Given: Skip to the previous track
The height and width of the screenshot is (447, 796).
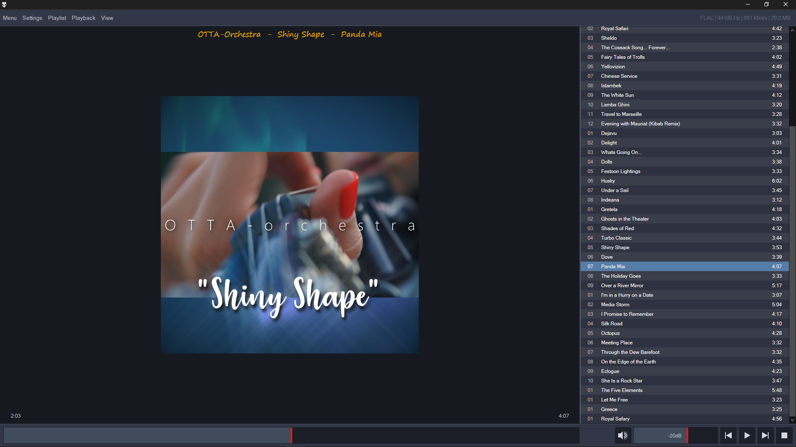Looking at the screenshot, I should (728, 435).
